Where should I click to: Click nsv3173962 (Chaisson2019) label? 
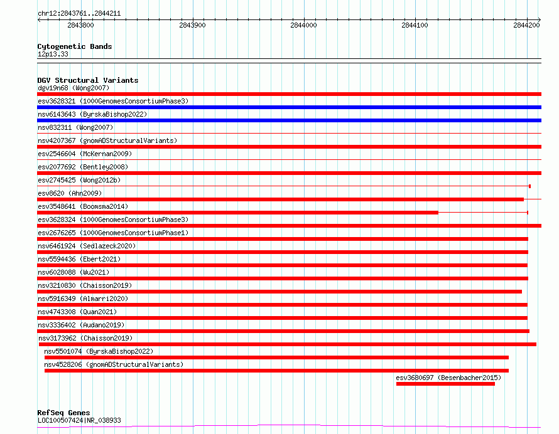coord(85,338)
